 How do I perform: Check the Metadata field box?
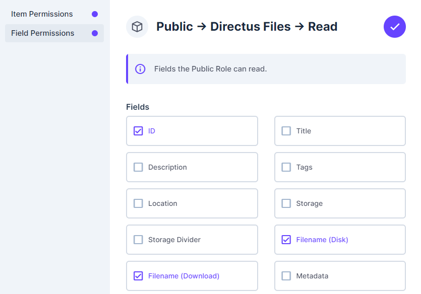point(286,276)
